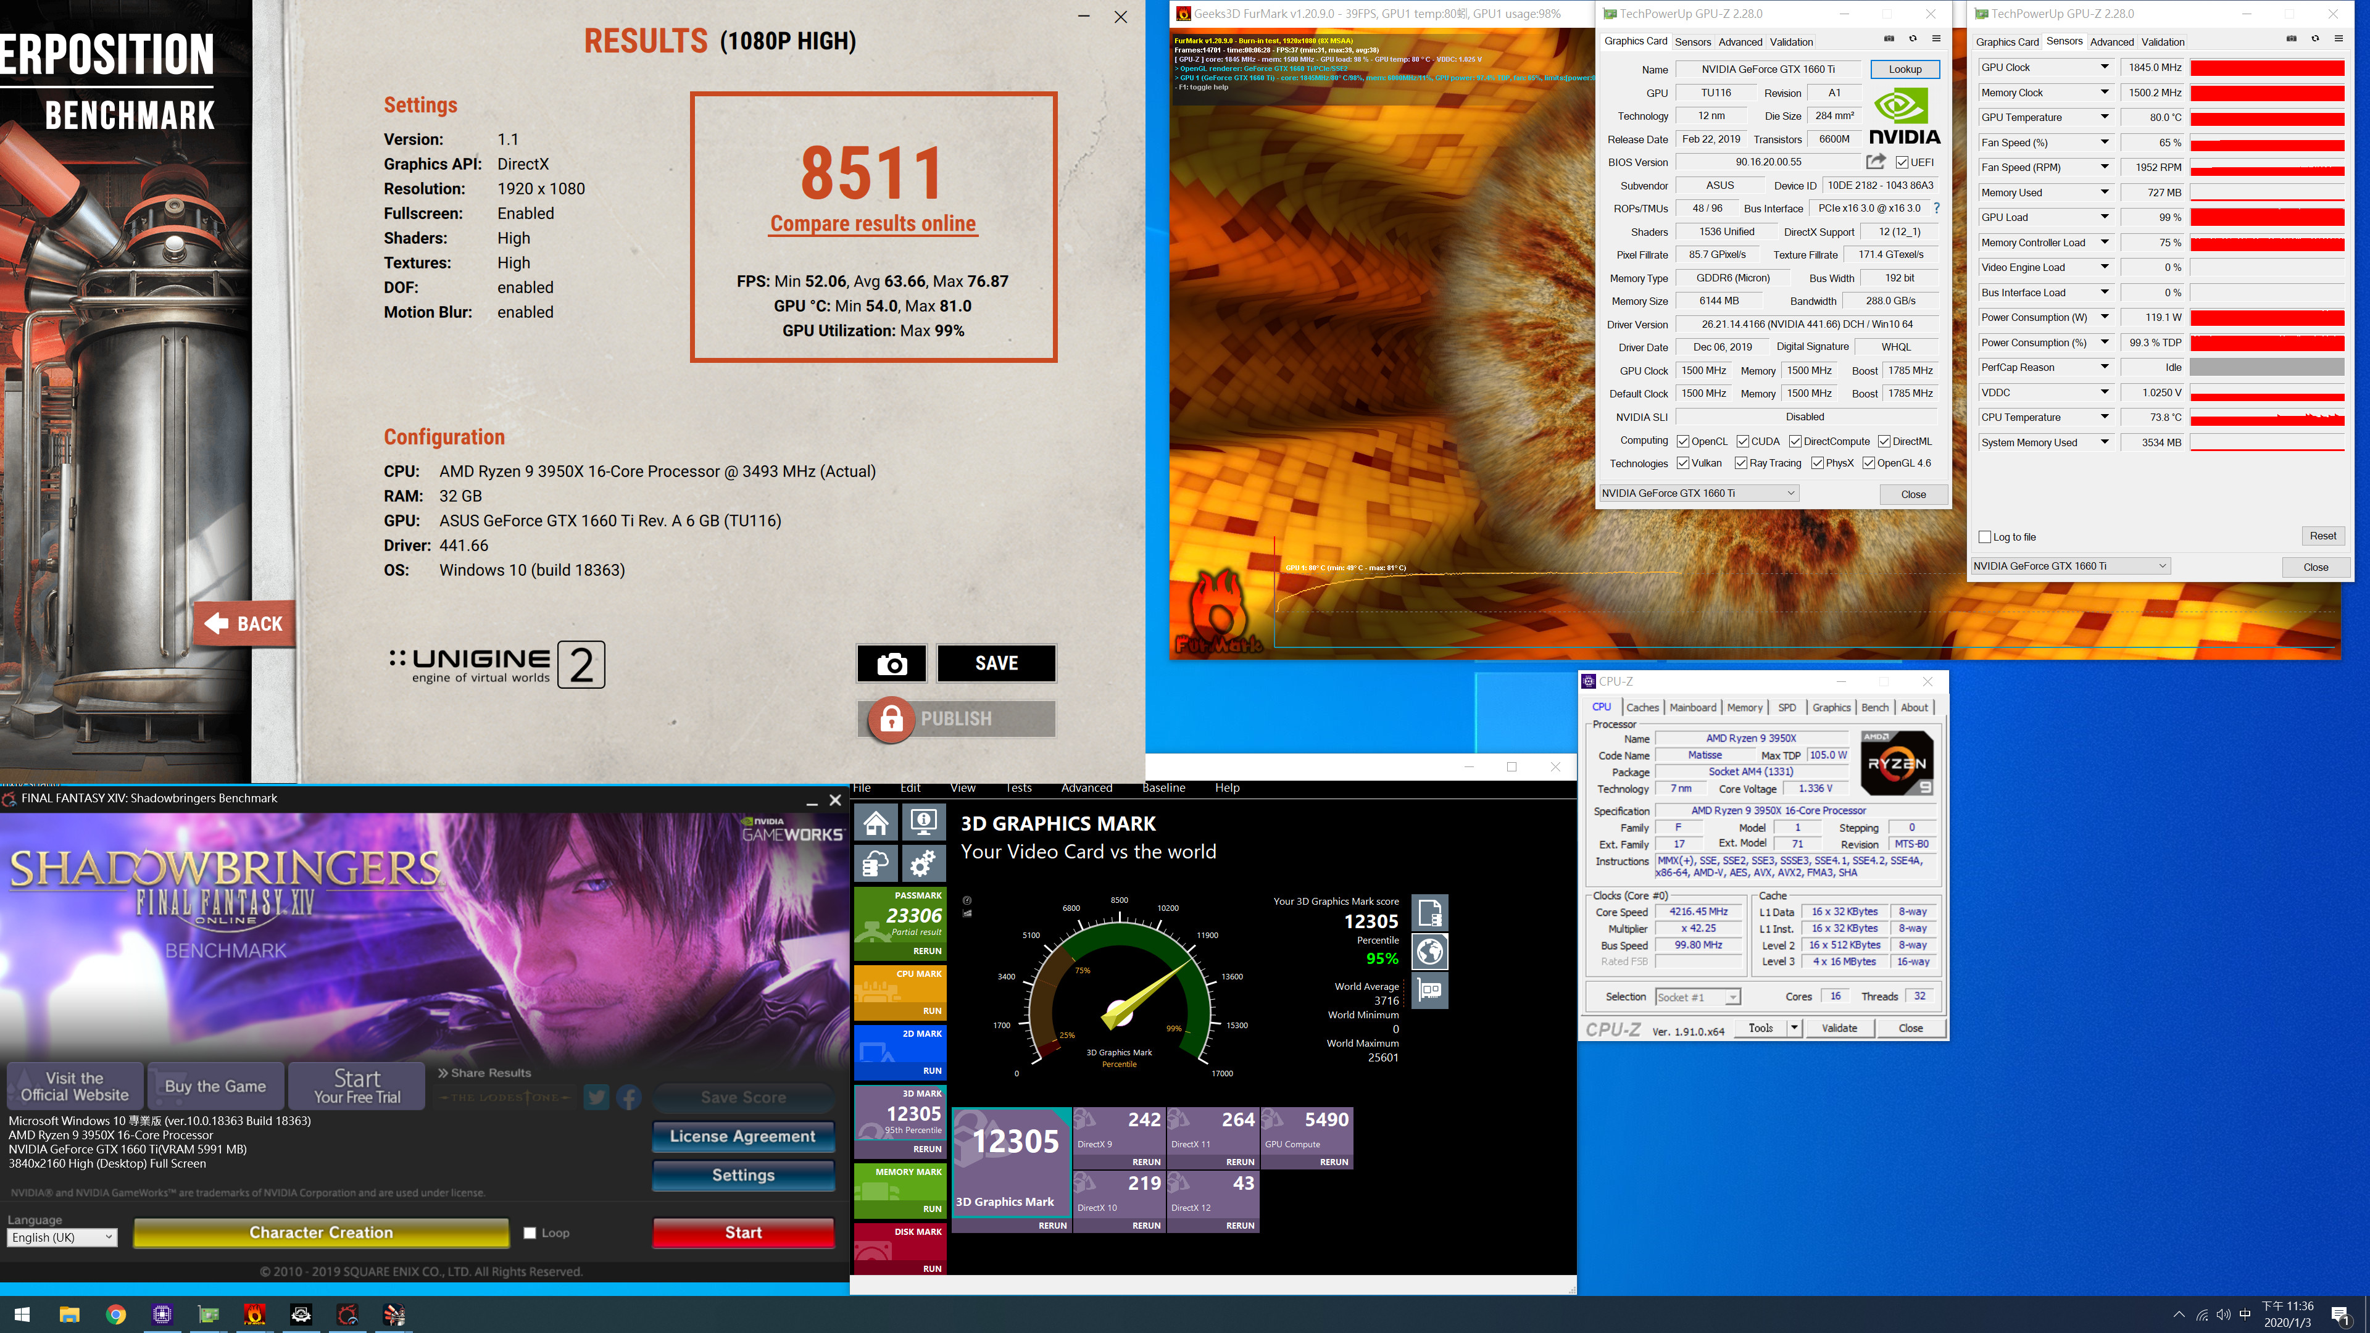2370x1333 pixels.
Task: Open File Explorer from taskbar
Action: coord(69,1314)
